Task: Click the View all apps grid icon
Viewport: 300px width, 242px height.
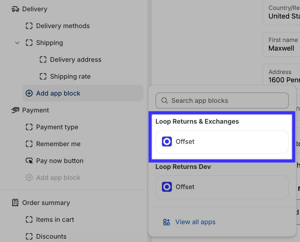Action: point(167,222)
